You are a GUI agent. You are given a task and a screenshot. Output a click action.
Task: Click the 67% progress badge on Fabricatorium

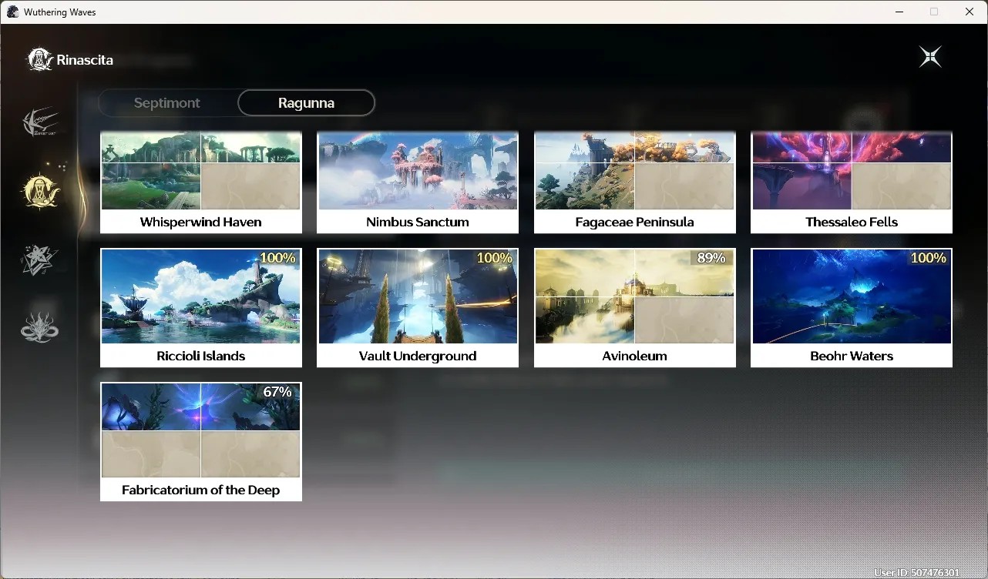[277, 392]
